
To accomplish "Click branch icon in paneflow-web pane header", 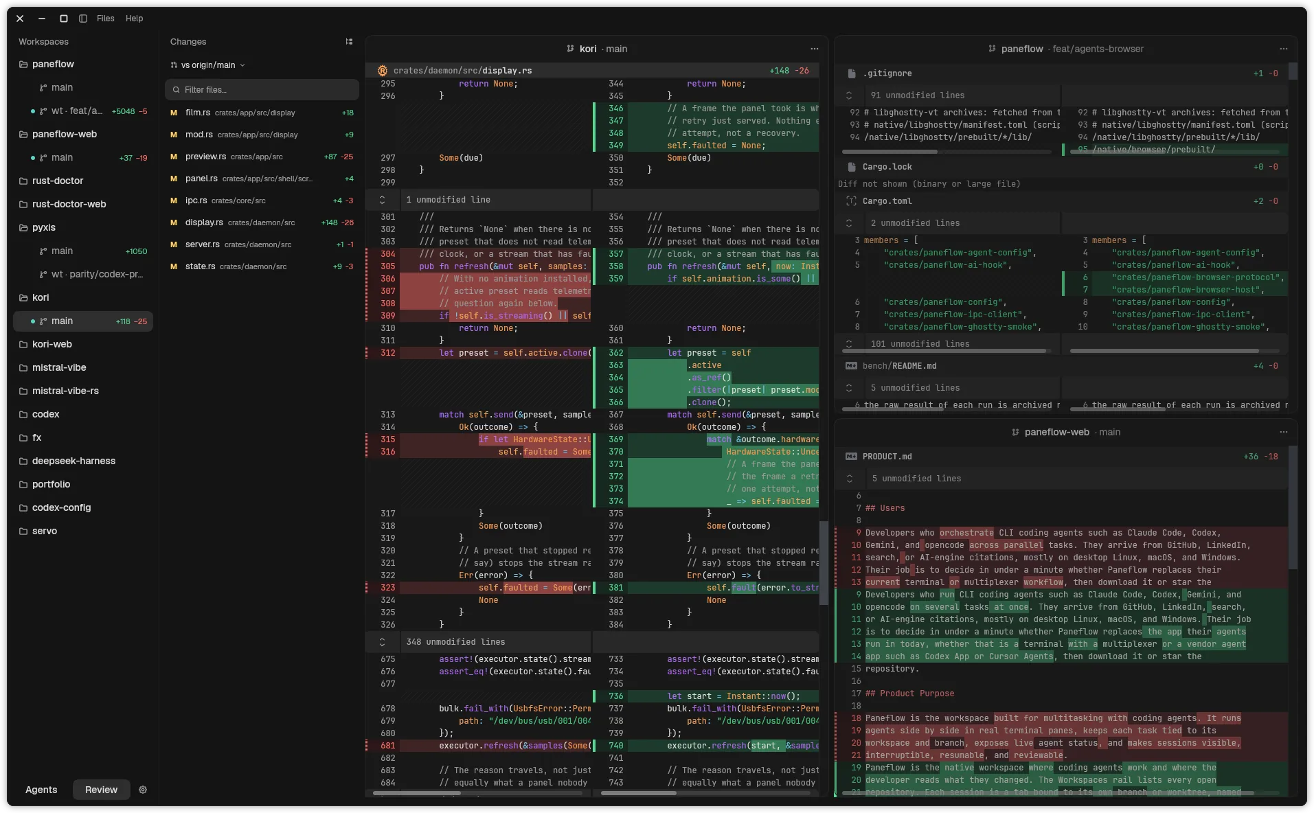I will point(1015,432).
